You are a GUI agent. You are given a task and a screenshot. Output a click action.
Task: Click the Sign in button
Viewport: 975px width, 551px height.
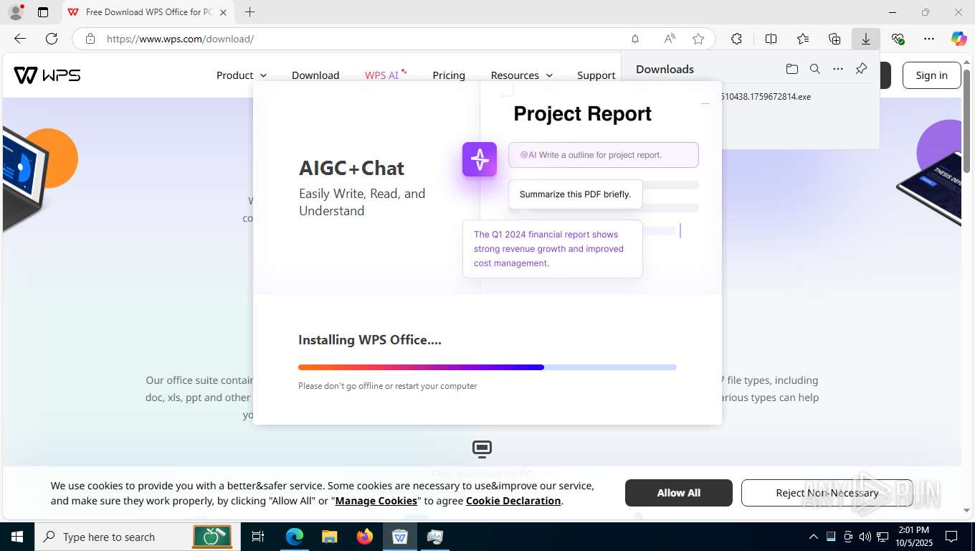pos(931,75)
